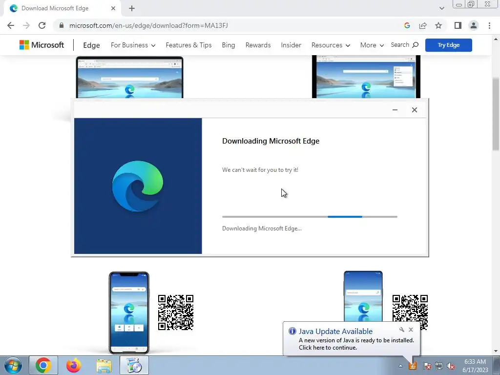Click the Android phone image at bottom right
The height and width of the screenshot is (375, 500).
tap(363, 296)
